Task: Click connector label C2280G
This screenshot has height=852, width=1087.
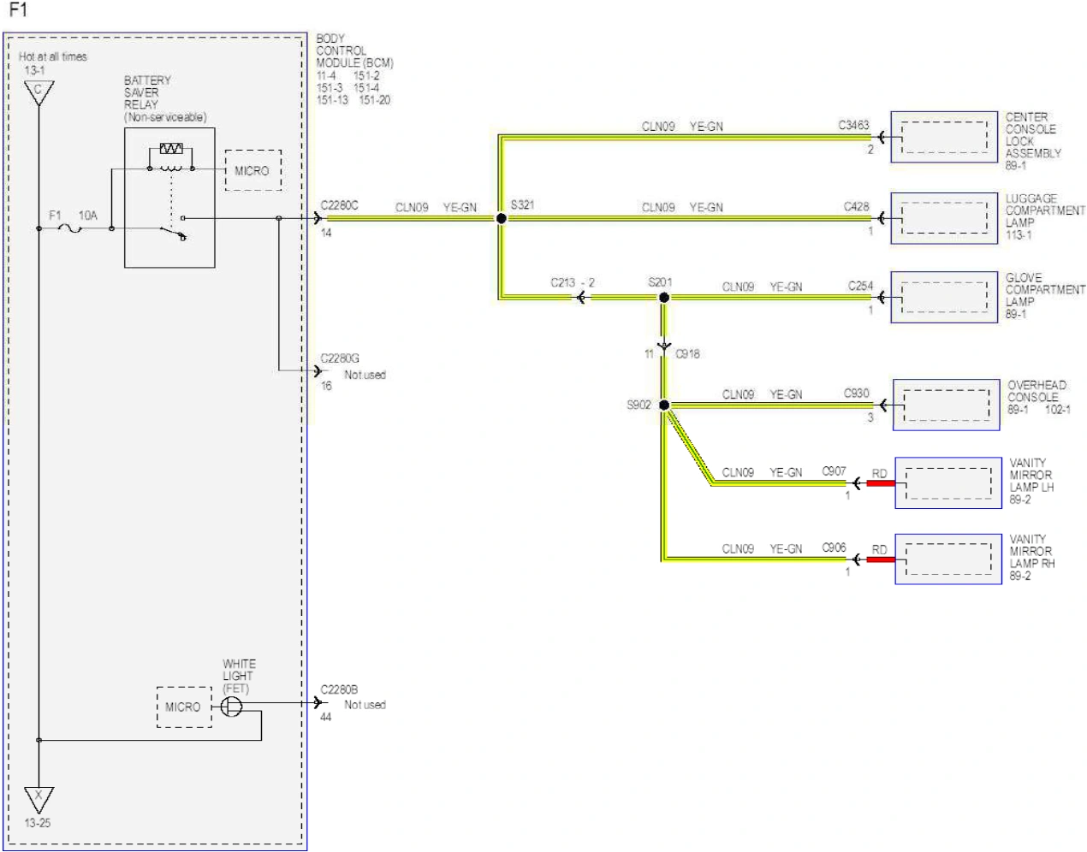Action: pyautogui.click(x=340, y=358)
